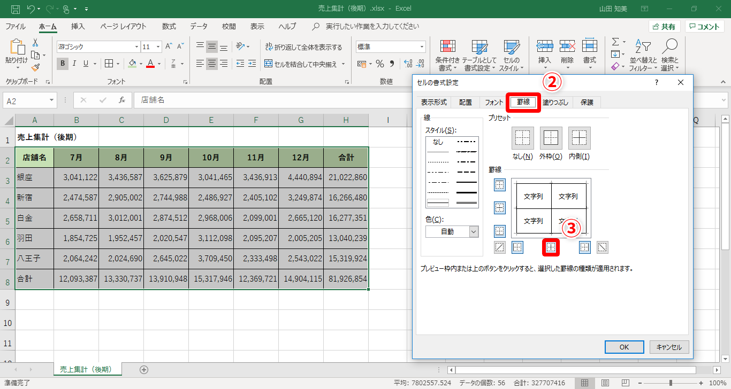The image size is (731, 389).
Task: Toggle top vertical alignment
Action: [x=200, y=46]
